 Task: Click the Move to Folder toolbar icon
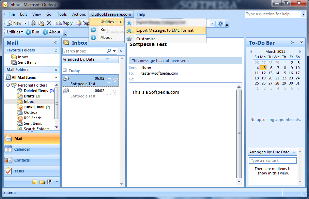(x=41, y=23)
